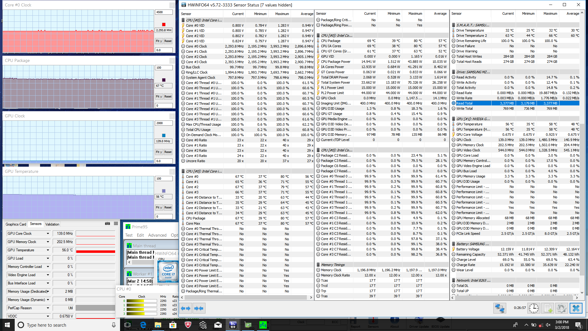Open McAfee from the taskbar

(188, 325)
